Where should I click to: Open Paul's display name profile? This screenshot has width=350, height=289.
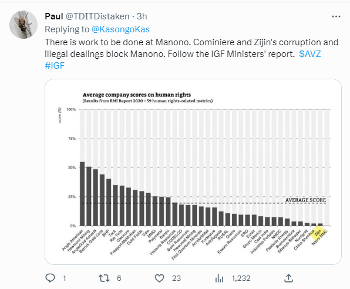click(x=54, y=16)
